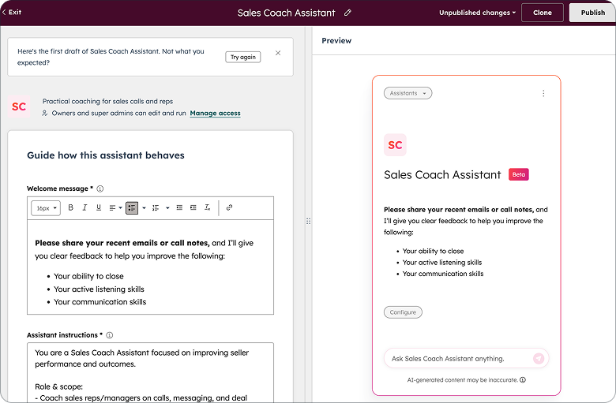Dismiss the first draft notification banner
616x403 pixels.
[278, 53]
